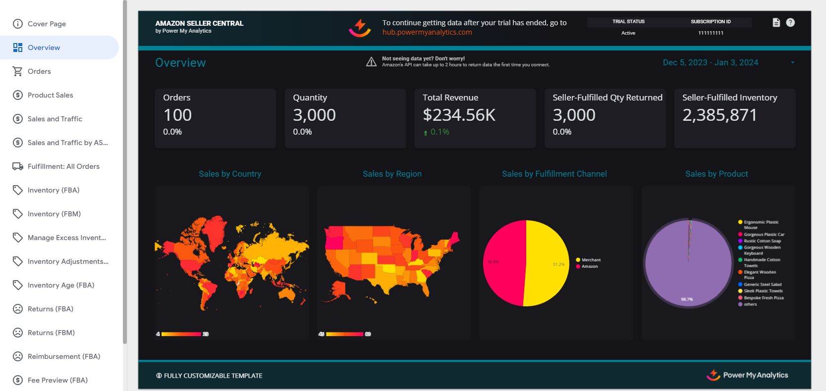Expand the date range dropdown arrow
This screenshot has height=391, width=826.
pos(793,63)
